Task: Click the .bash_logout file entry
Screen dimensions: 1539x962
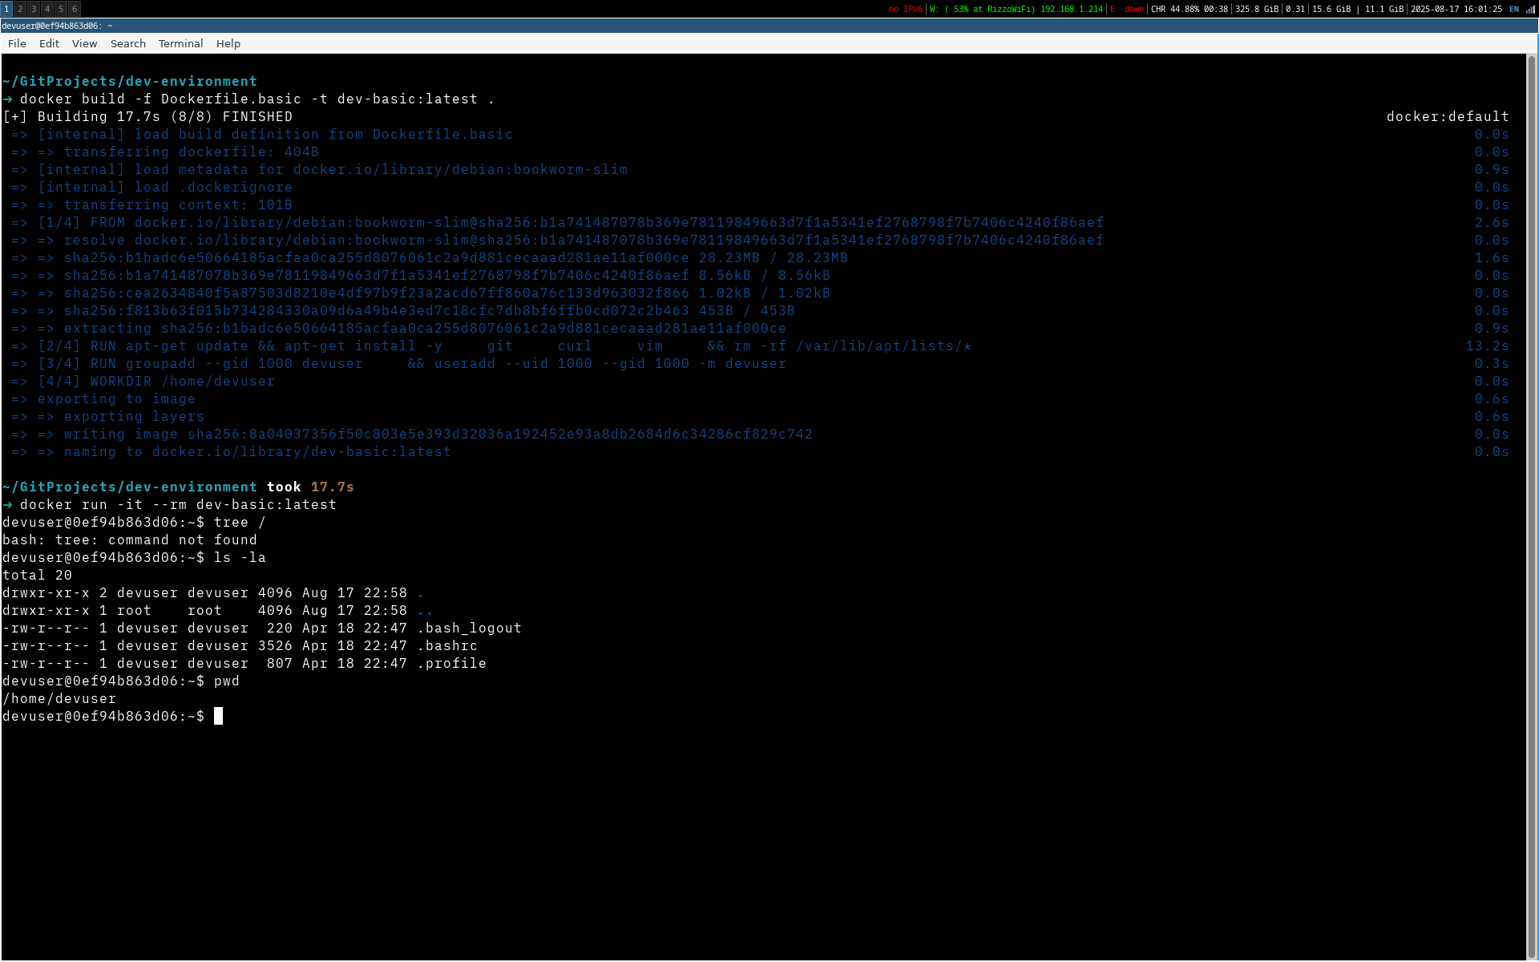Action: tap(262, 629)
